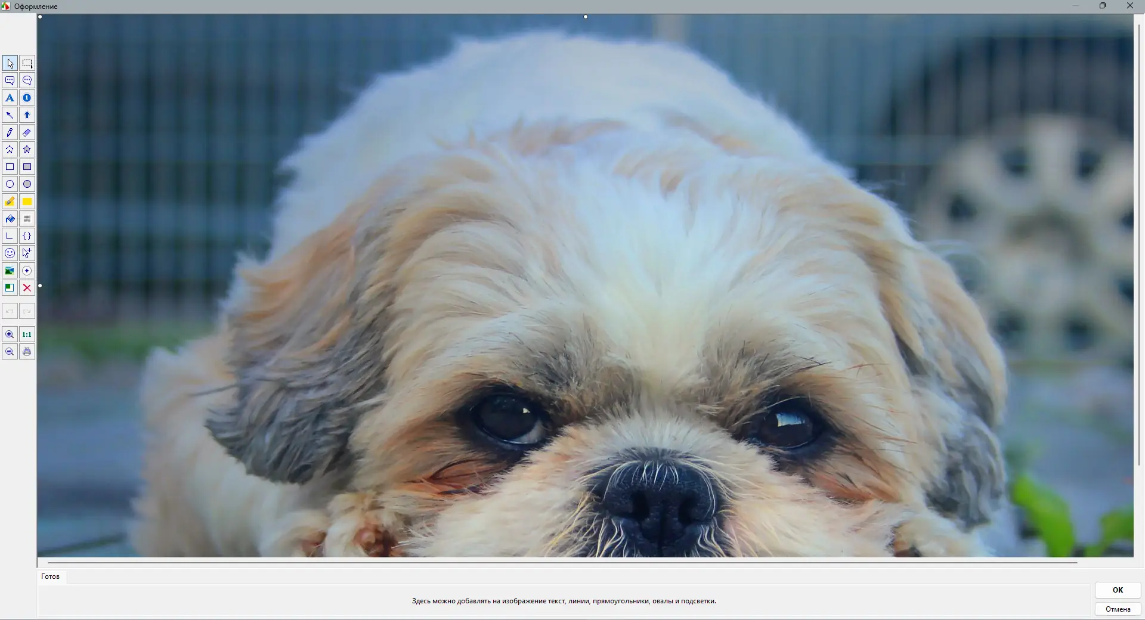The image size is (1145, 620).
Task: Select the yellow highlight rectangle tool
Action: [x=27, y=201]
